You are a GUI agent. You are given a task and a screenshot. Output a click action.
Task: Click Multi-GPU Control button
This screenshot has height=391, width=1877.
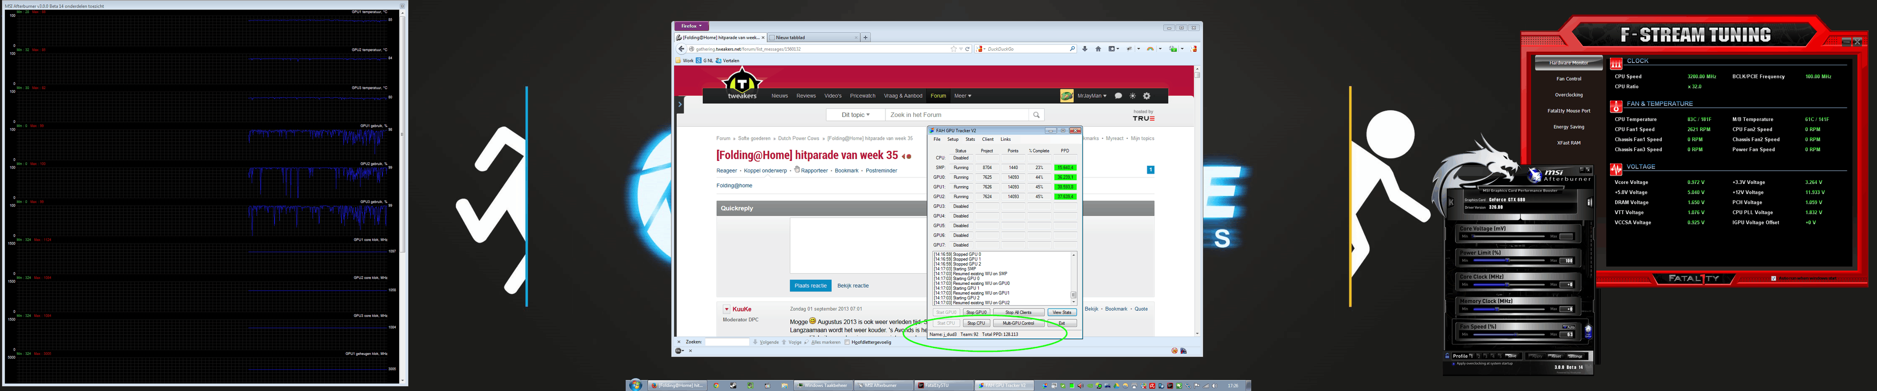pos(1018,323)
